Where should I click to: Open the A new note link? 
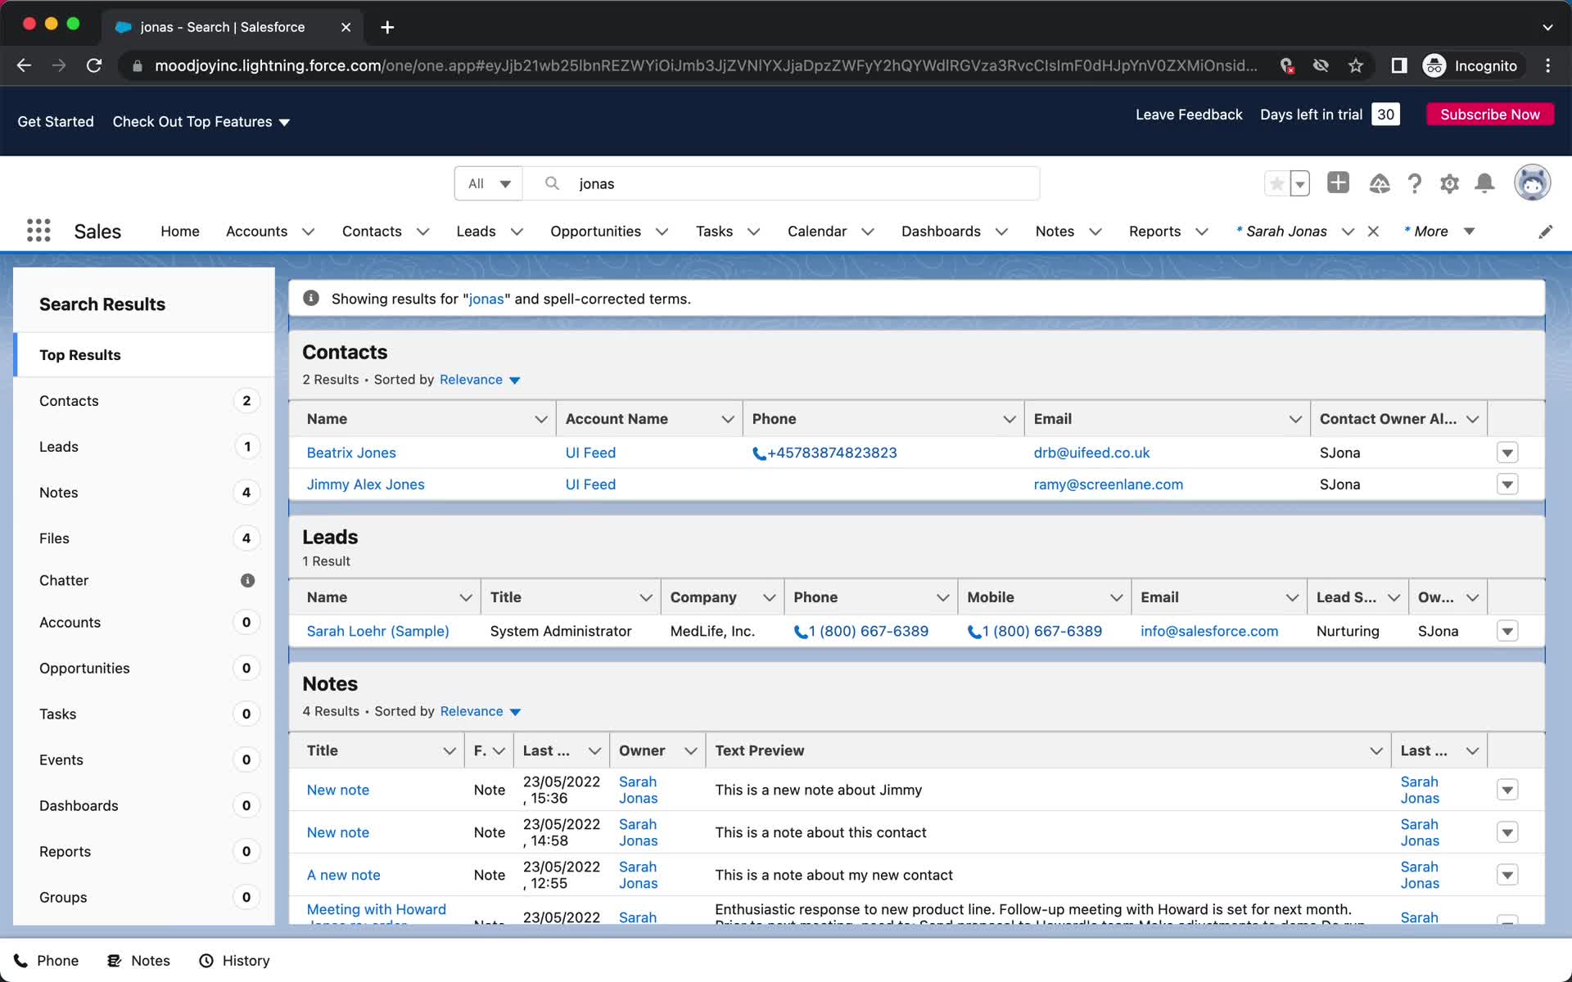tap(343, 875)
